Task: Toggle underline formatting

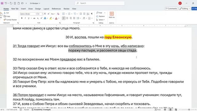Action: (x=29, y=18)
